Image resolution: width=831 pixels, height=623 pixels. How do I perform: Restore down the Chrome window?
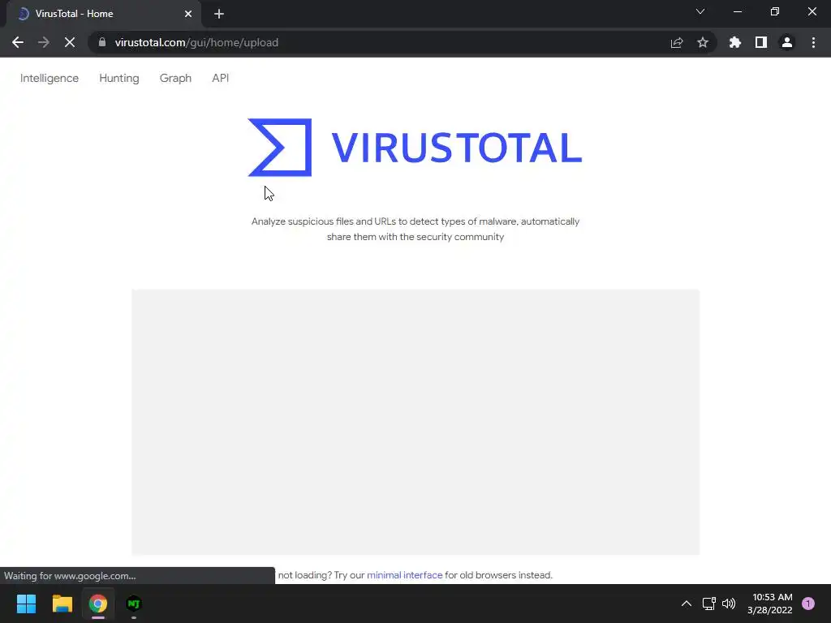pos(775,11)
